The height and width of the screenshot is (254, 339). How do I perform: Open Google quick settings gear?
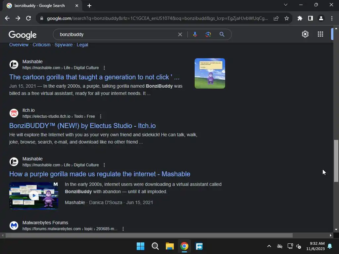pyautogui.click(x=305, y=34)
